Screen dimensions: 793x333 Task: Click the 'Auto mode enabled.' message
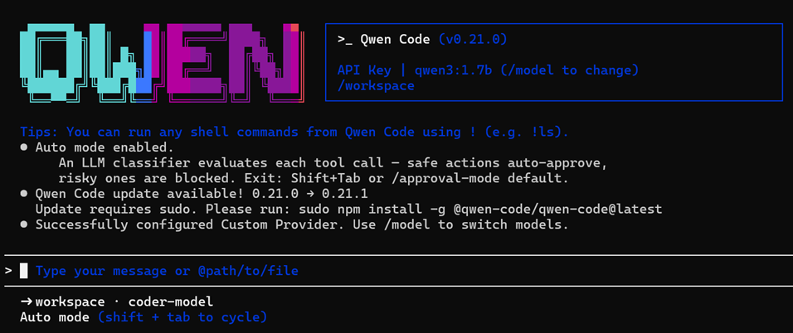pos(105,148)
